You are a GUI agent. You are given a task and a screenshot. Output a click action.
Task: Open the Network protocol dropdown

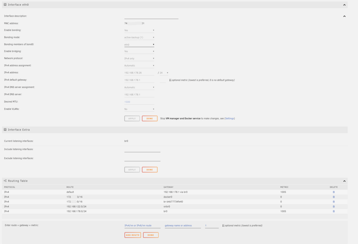139,59
